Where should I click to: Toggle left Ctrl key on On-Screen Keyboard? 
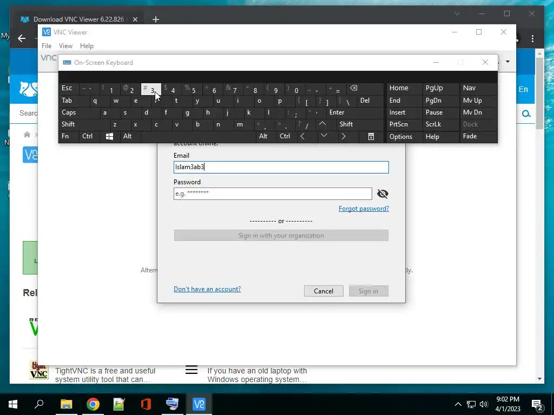90,137
